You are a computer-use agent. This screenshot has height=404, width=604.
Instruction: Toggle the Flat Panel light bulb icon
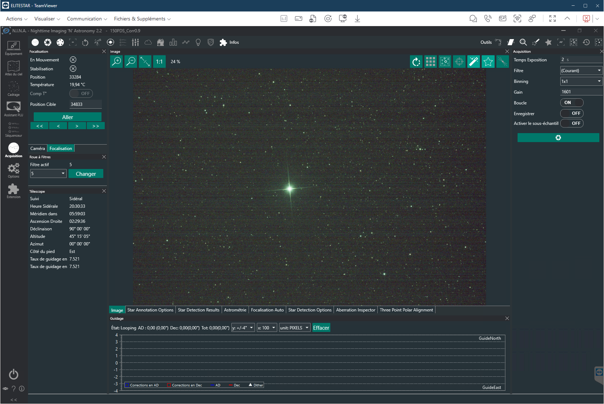coord(198,42)
